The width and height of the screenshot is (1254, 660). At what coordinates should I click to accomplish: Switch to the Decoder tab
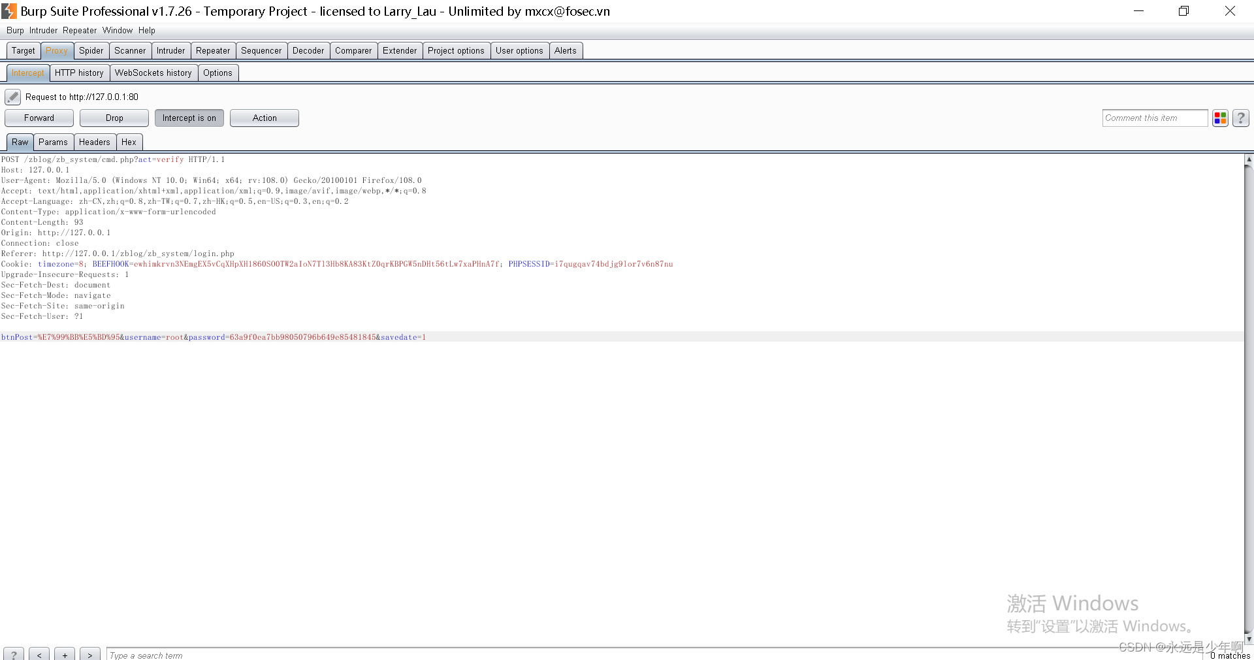point(308,51)
